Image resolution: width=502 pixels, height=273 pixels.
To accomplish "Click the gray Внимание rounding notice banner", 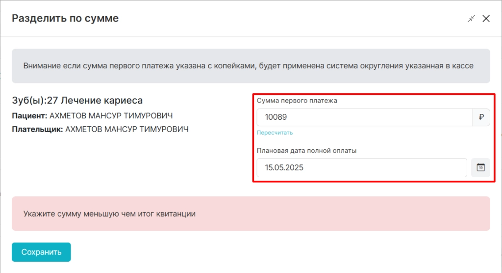I will [x=251, y=66].
